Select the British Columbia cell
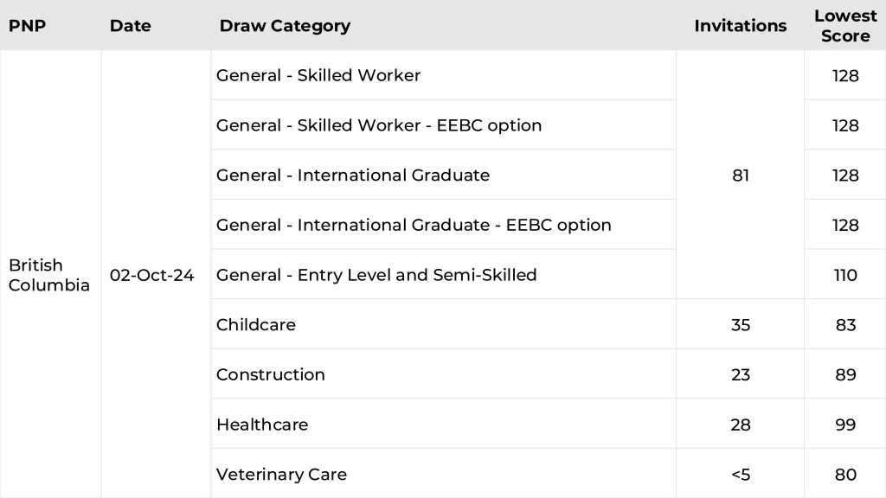The width and height of the screenshot is (886, 498). 49,275
